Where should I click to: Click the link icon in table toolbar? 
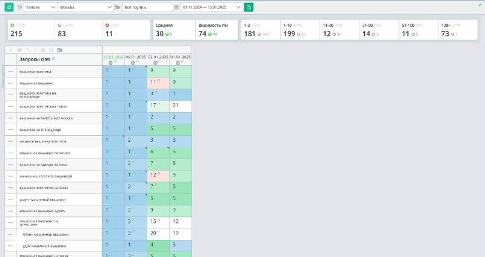tap(28, 50)
